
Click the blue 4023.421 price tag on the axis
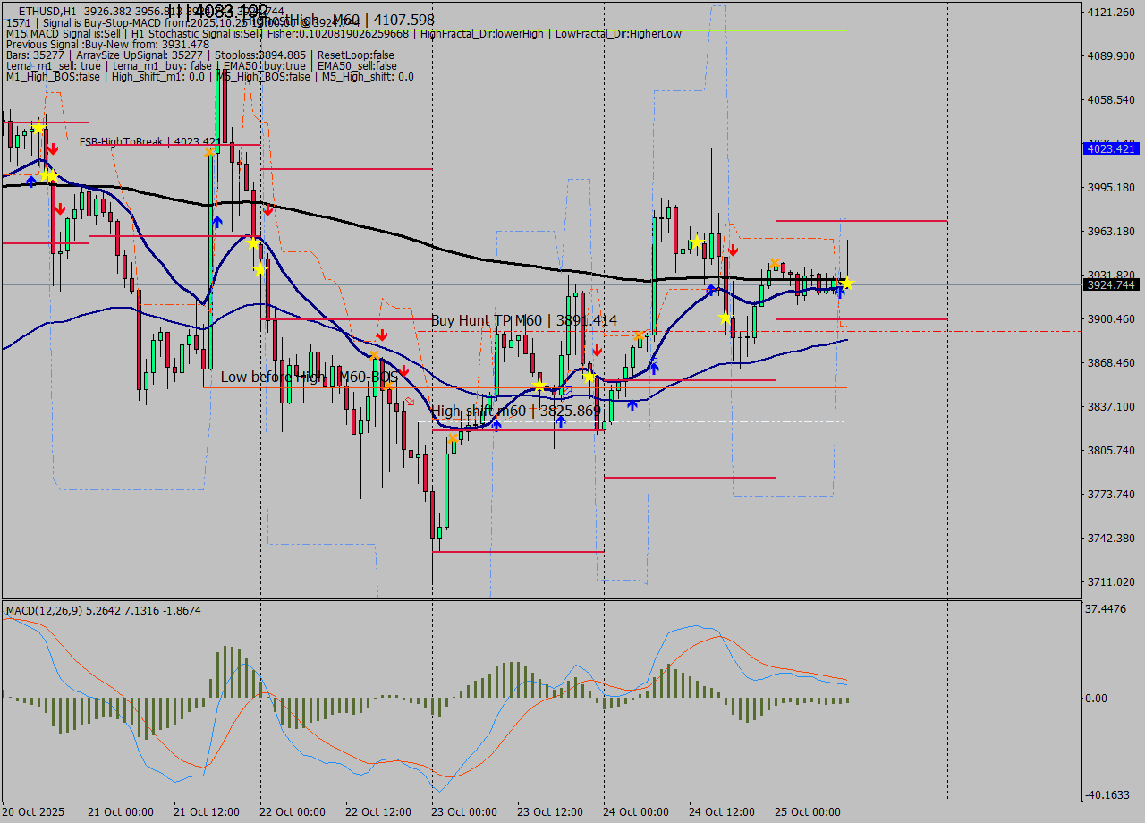coord(1111,149)
